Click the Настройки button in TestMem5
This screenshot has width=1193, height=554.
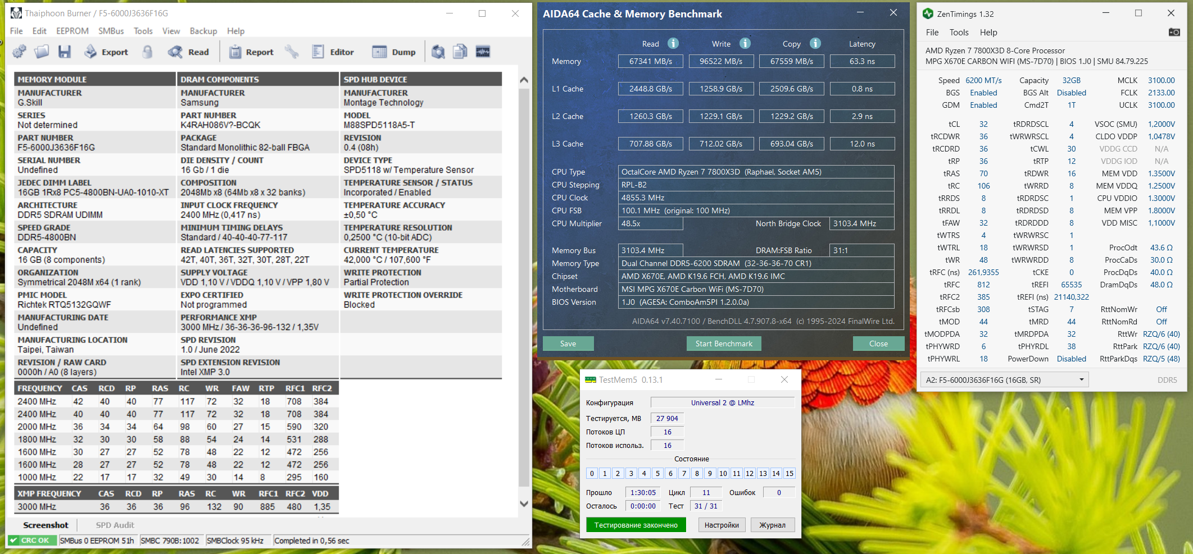(722, 525)
